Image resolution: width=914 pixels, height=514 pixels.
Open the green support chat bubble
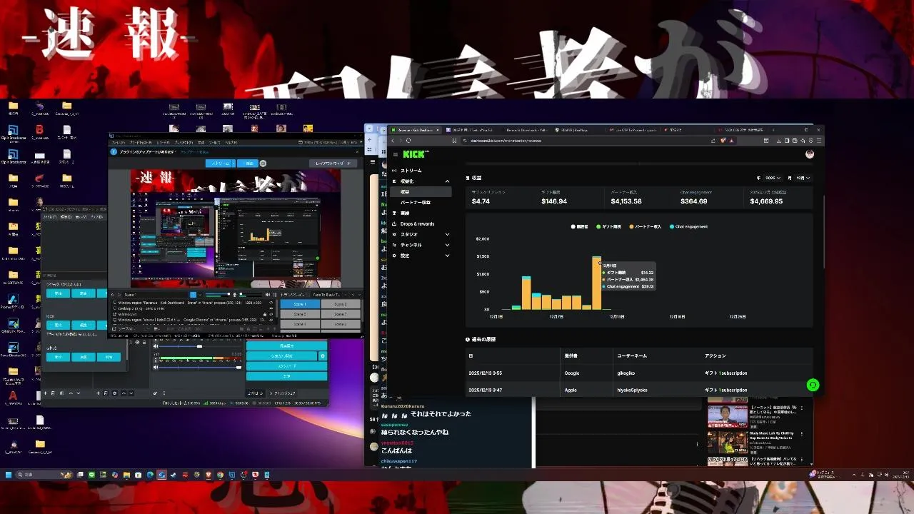(x=813, y=385)
